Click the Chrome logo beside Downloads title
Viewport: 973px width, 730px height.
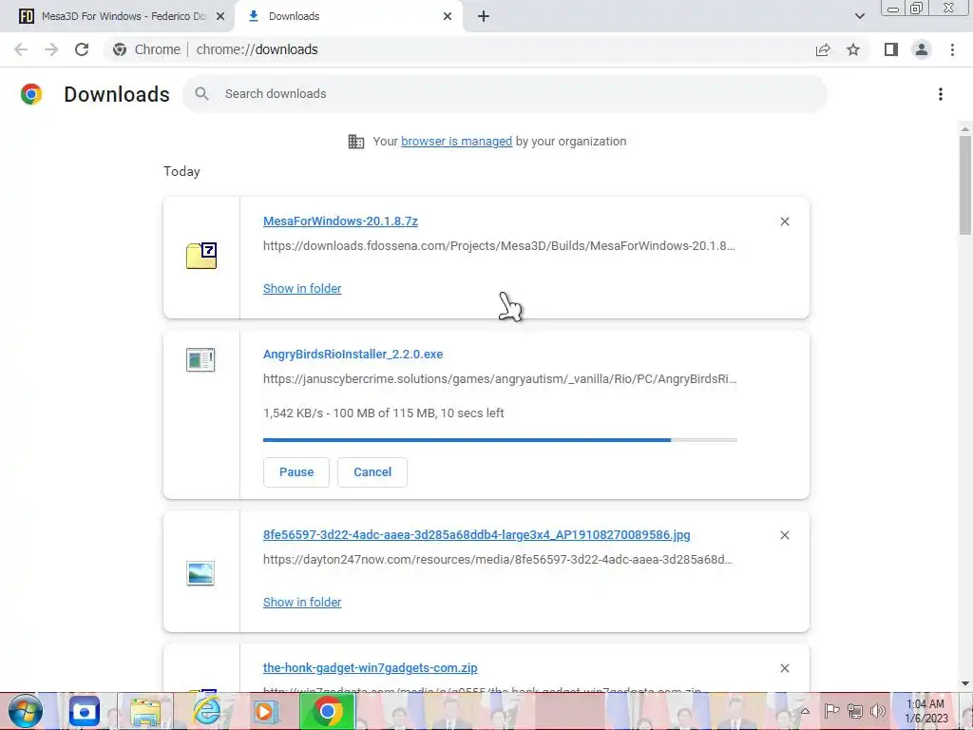(31, 94)
